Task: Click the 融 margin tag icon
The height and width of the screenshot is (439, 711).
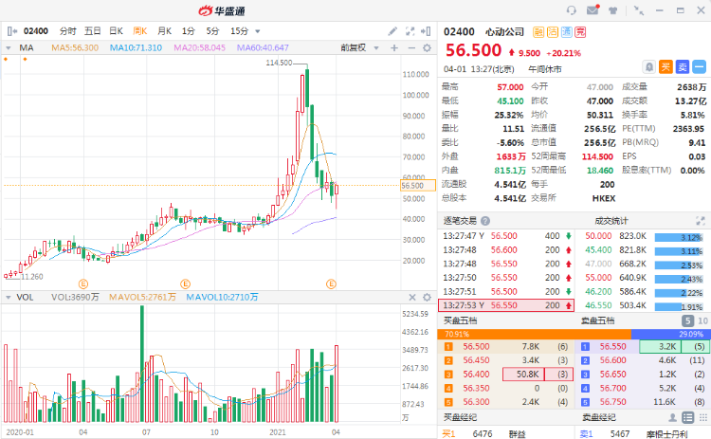Action: click(x=538, y=31)
